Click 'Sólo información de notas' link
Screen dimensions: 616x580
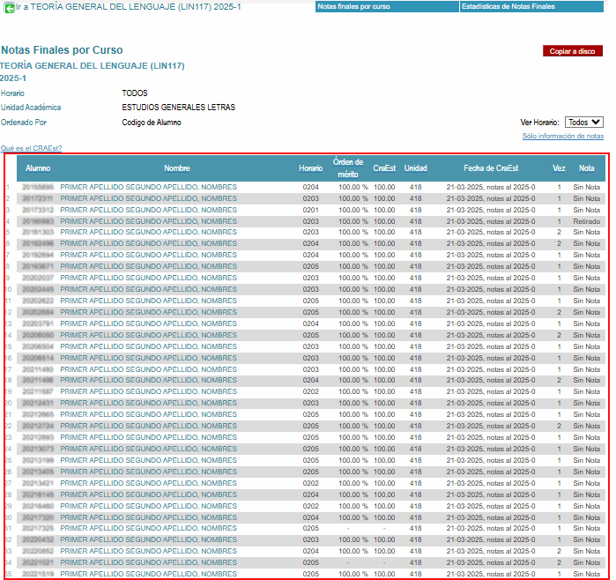562,137
